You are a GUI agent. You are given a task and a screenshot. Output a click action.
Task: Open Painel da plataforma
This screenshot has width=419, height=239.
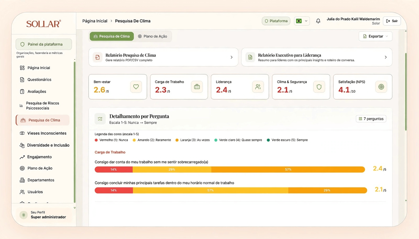click(x=44, y=44)
